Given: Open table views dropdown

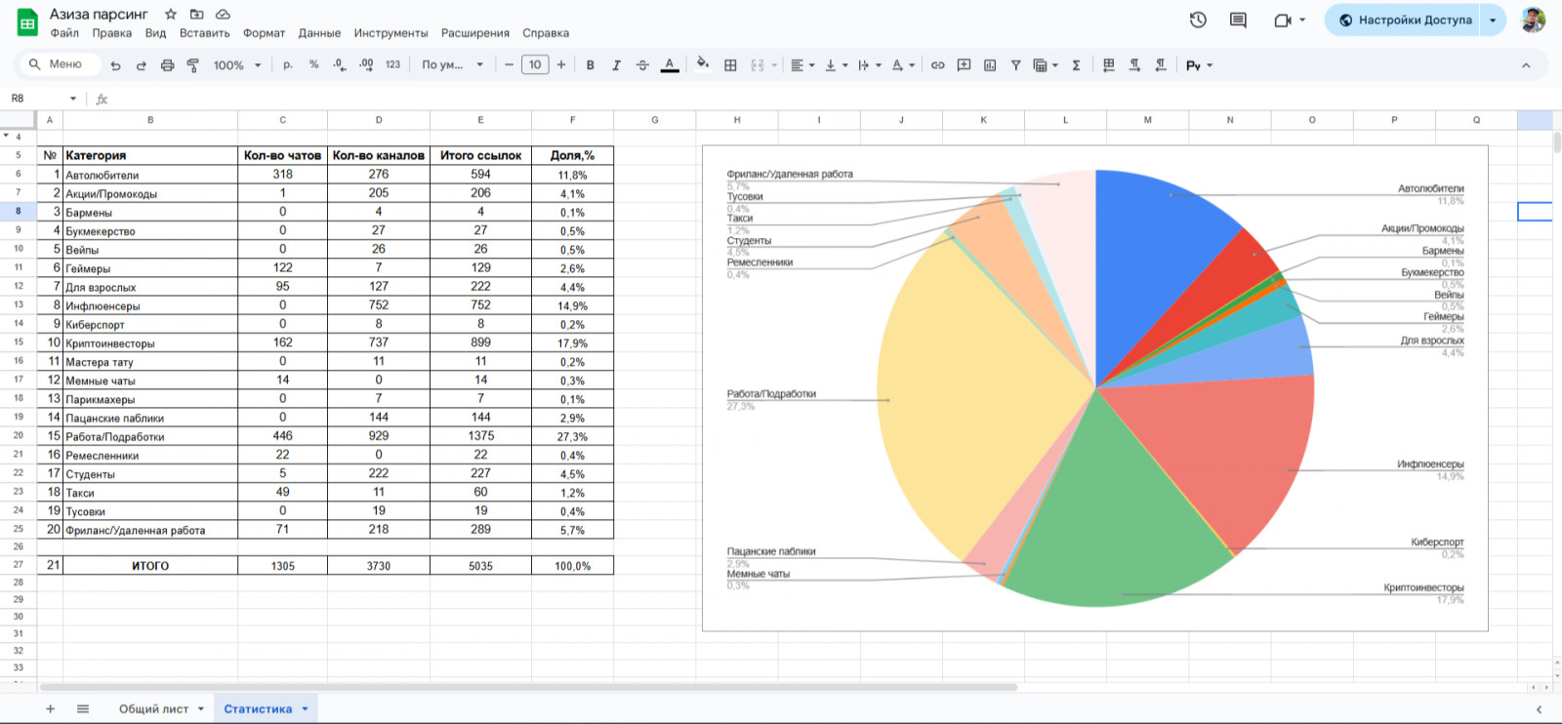Looking at the screenshot, I should coord(1046,65).
